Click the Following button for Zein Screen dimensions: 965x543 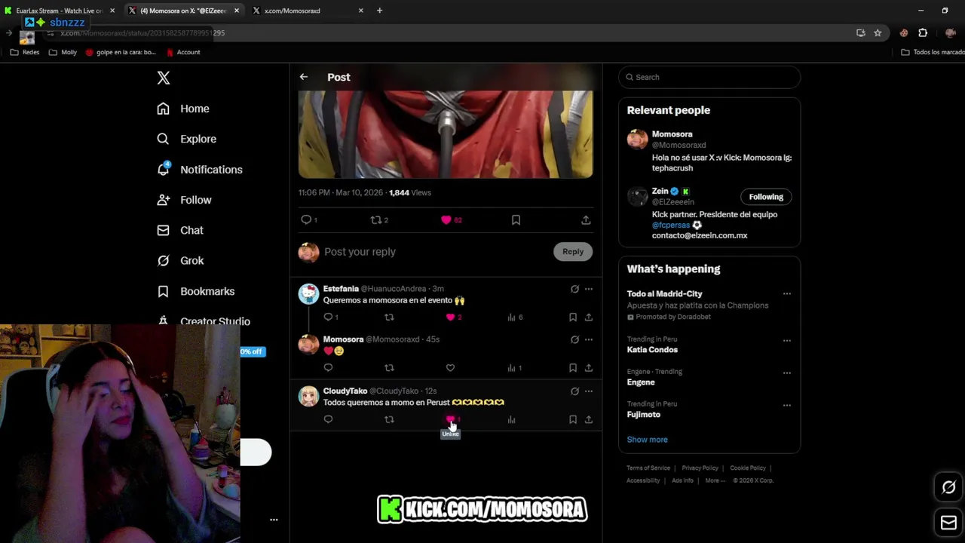click(766, 197)
